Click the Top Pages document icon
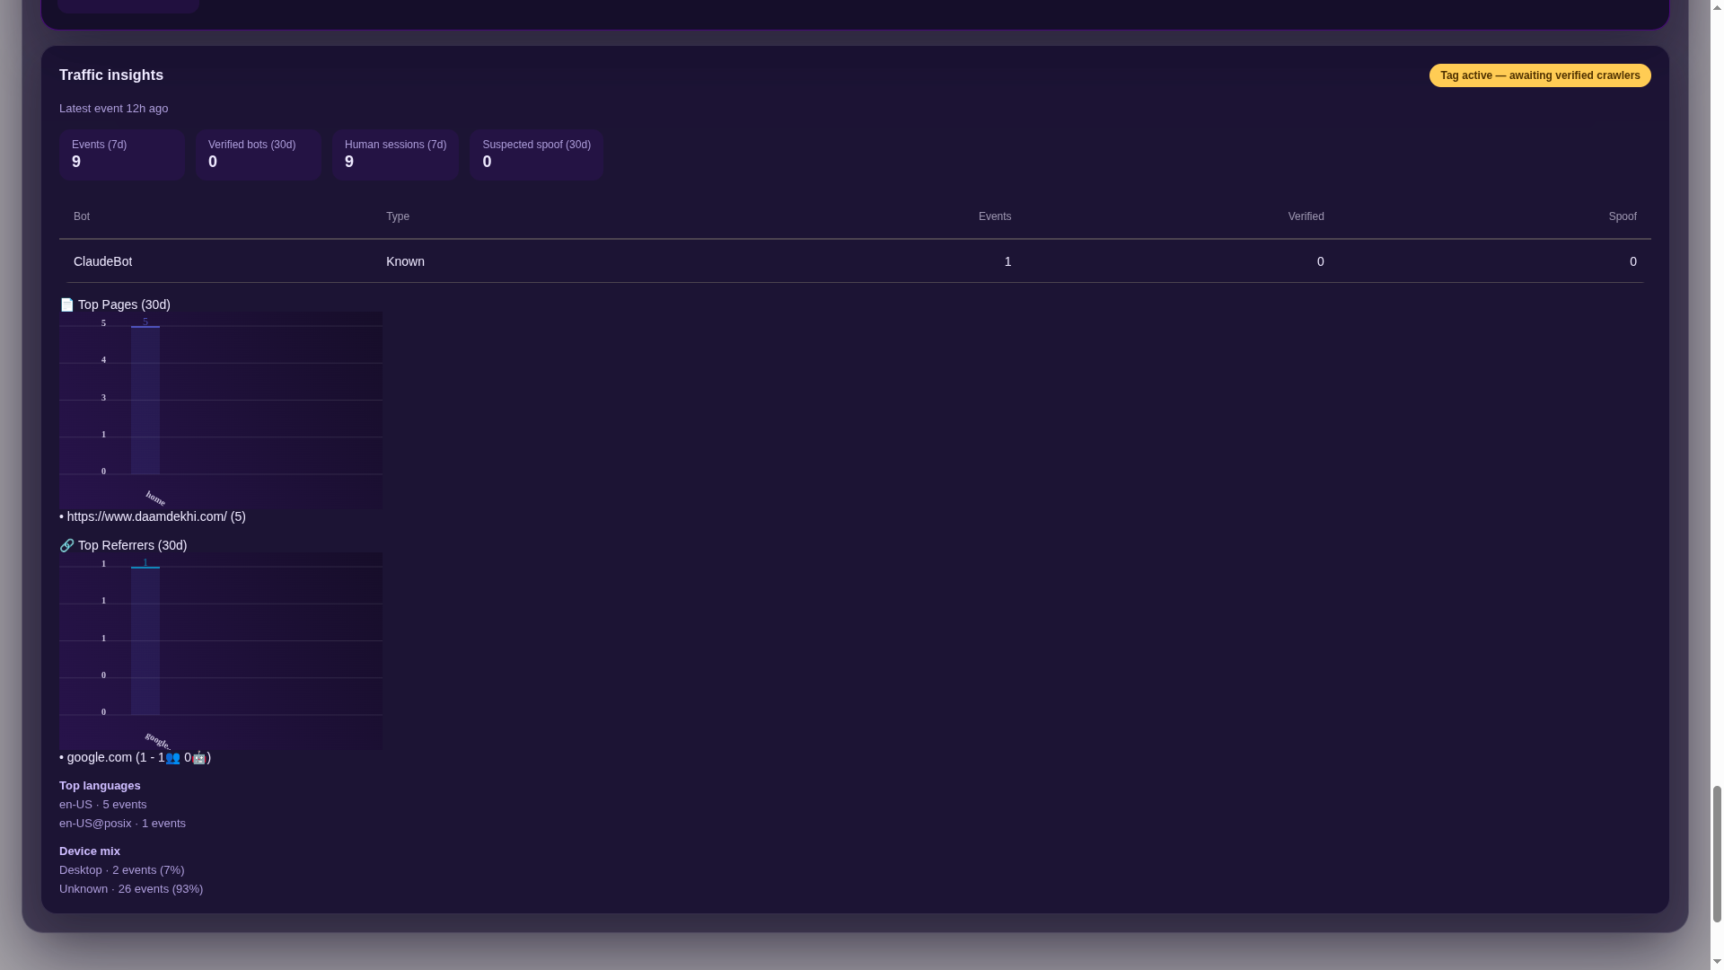1724x970 pixels. coord(66,304)
